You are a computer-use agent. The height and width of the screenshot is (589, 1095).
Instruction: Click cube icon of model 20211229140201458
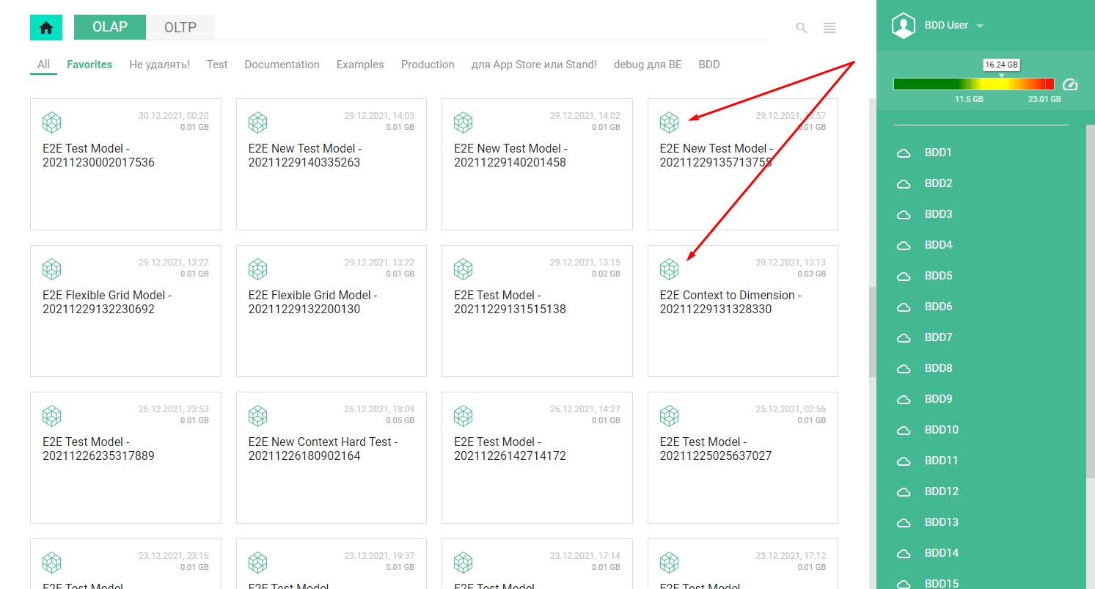[463, 122]
